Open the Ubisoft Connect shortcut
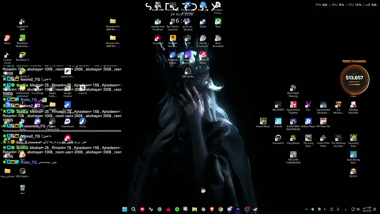This screenshot has width=380, height=214. [x=203, y=41]
